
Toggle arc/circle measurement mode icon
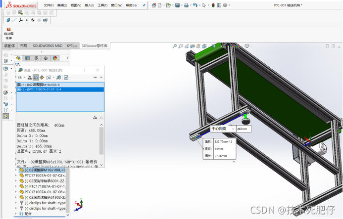(20, 78)
